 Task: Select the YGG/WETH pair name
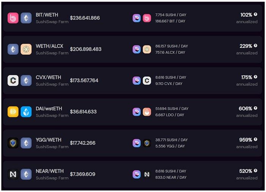[x=49, y=140]
